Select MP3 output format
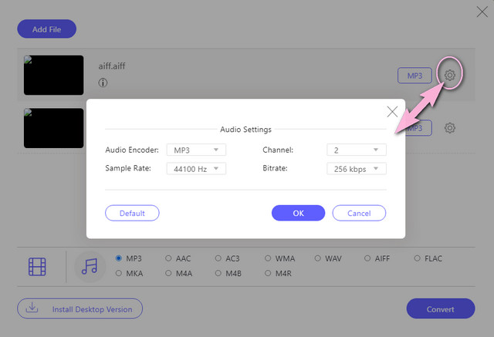This screenshot has width=494, height=337. pyautogui.click(x=119, y=258)
